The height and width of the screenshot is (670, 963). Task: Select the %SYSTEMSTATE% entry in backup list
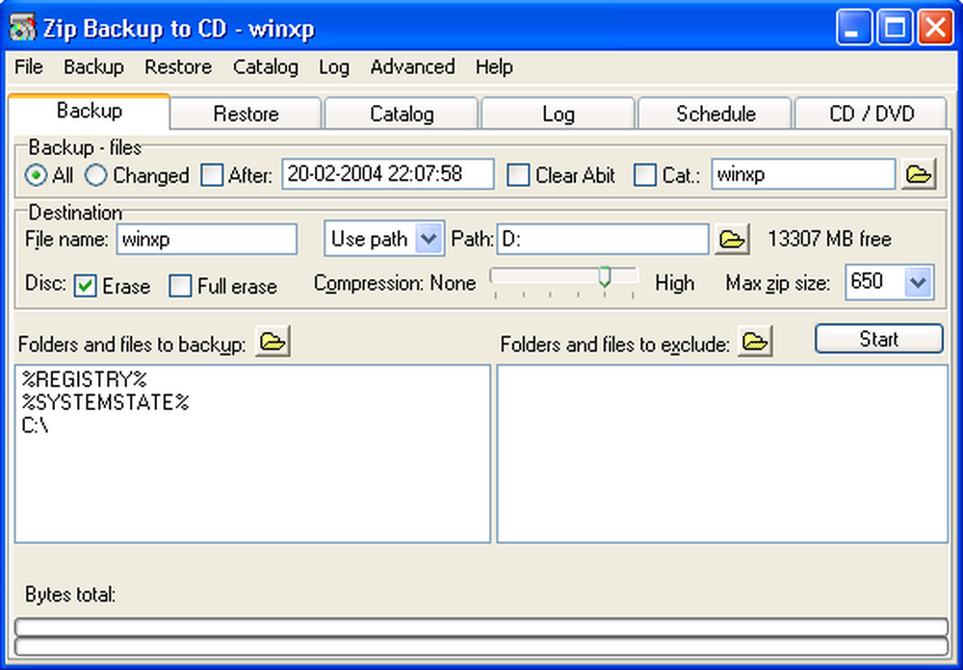106,402
